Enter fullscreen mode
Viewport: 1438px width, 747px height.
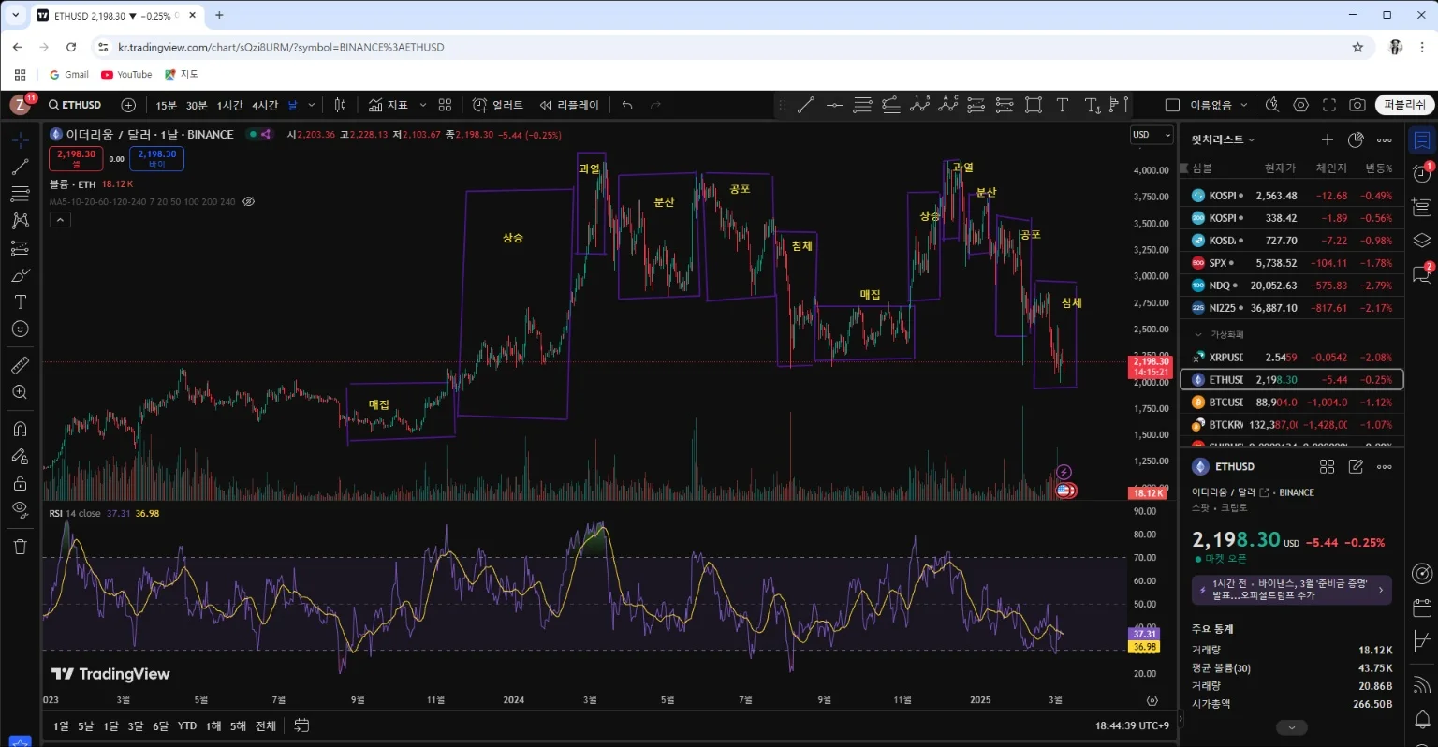(x=1329, y=105)
